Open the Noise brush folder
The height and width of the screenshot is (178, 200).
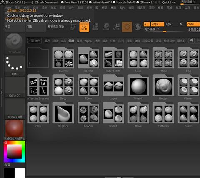pos(163,58)
